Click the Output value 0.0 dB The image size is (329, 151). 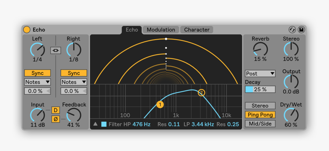(291, 92)
